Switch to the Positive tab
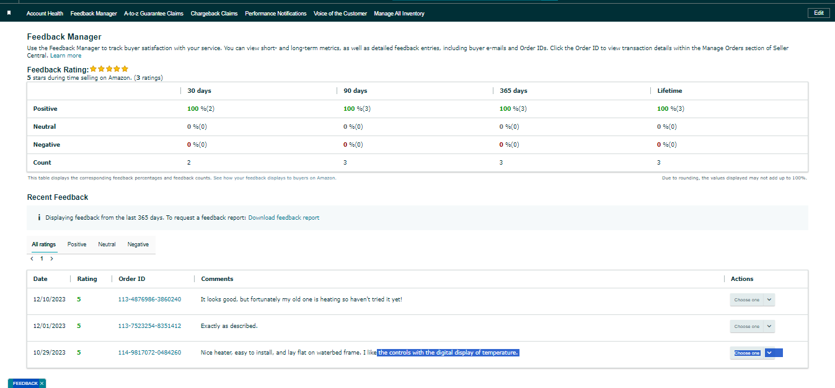835x388 pixels. (77, 244)
